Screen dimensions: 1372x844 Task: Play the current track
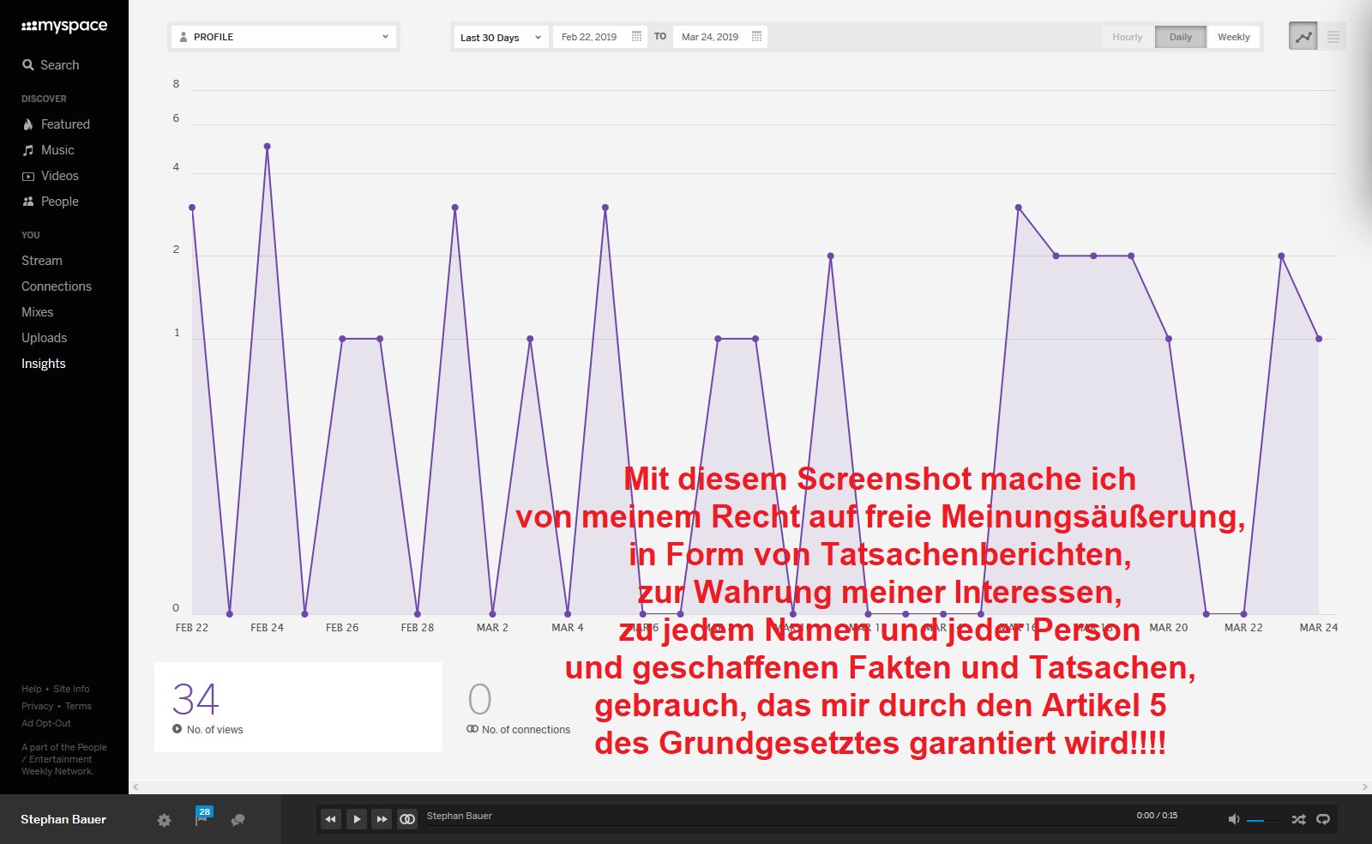pyautogui.click(x=357, y=819)
